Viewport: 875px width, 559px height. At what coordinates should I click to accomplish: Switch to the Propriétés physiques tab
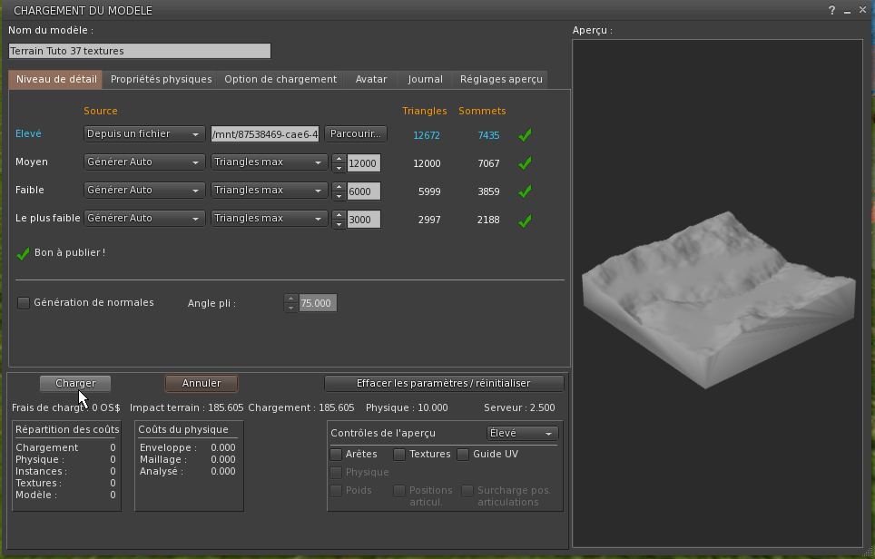(161, 79)
